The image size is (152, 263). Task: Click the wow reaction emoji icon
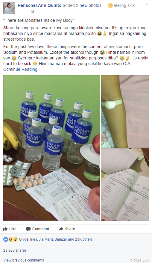tap(15, 239)
